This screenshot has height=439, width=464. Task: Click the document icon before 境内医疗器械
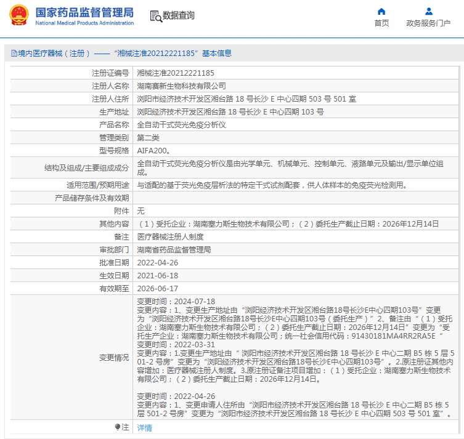click(x=13, y=54)
